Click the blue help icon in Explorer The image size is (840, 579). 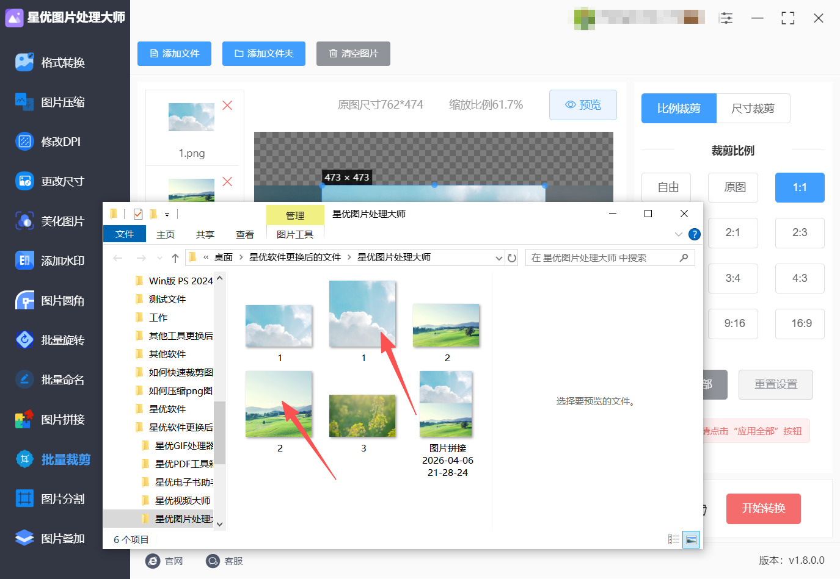694,234
